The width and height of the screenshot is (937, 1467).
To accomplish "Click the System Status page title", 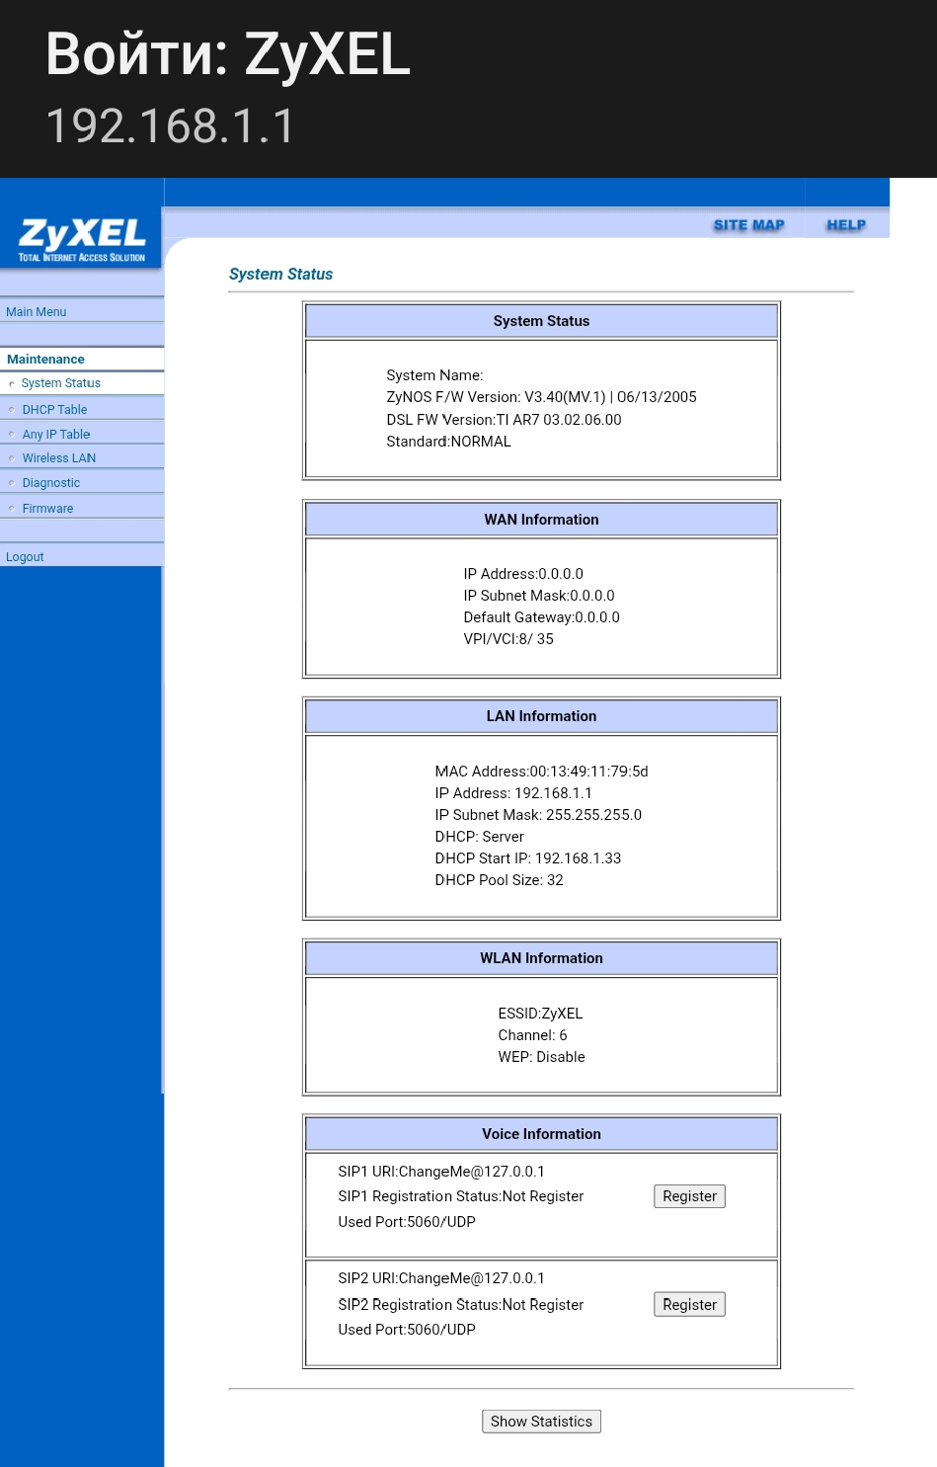I will coord(280,275).
